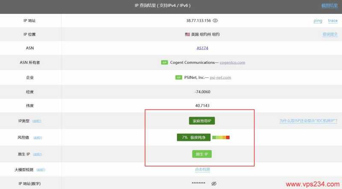Click the 原生 IP green badge
Viewport: 342px width, 189px height.
tap(202, 154)
